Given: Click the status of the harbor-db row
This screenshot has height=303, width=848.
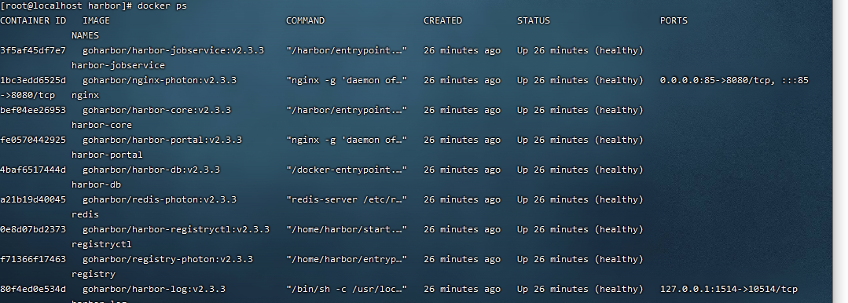Looking at the screenshot, I should 580,170.
